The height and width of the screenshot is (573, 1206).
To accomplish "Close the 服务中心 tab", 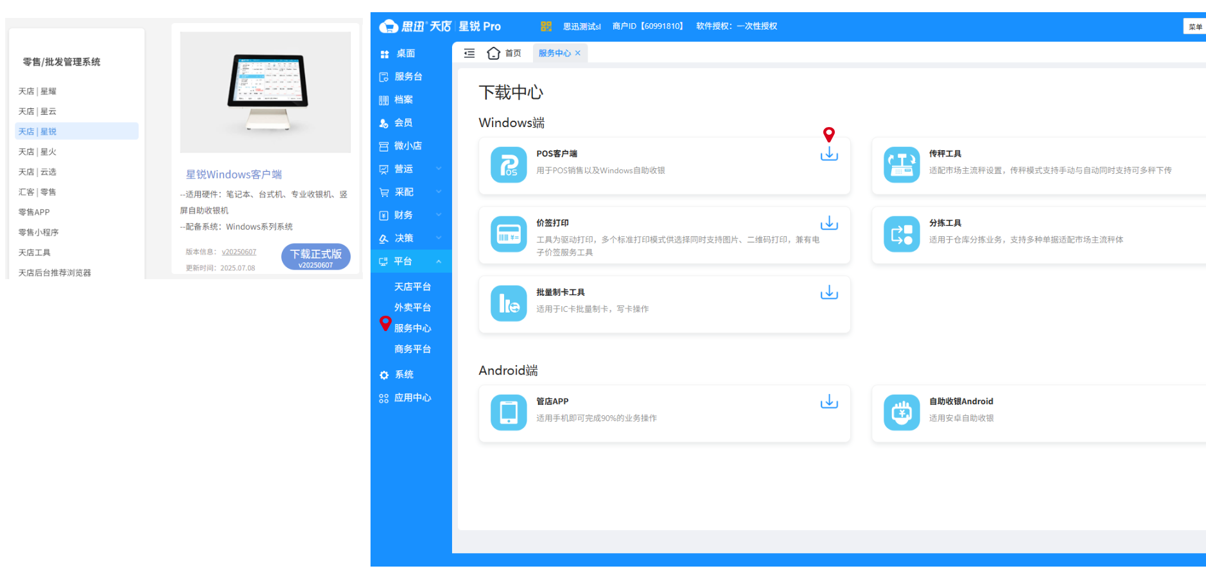I will (578, 53).
